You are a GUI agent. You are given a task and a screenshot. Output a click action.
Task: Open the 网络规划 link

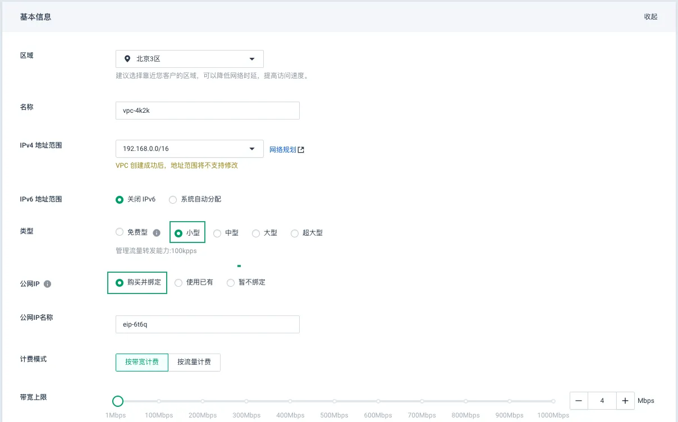(282, 150)
